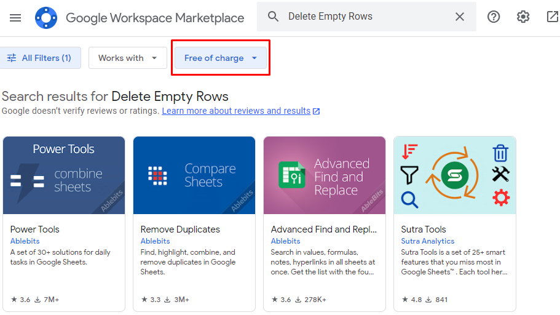Open Ablebits developer link under Advanced Find
Image resolution: width=560 pixels, height=315 pixels.
[x=285, y=241]
